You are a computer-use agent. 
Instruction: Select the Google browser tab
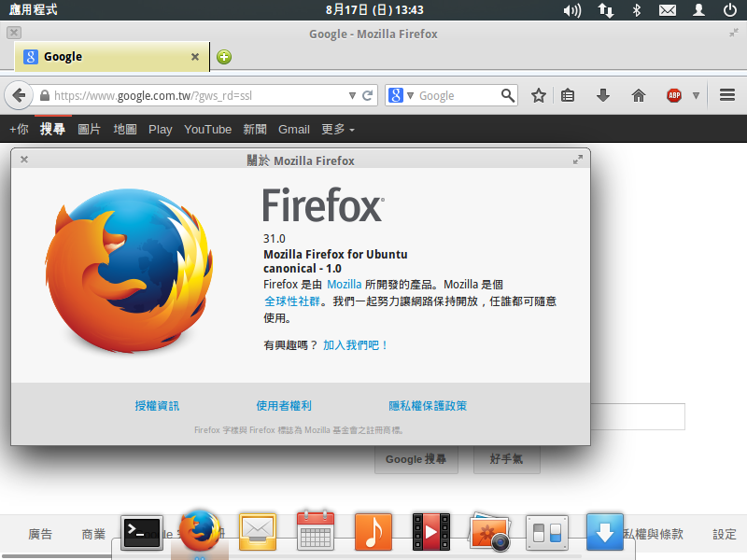point(111,57)
